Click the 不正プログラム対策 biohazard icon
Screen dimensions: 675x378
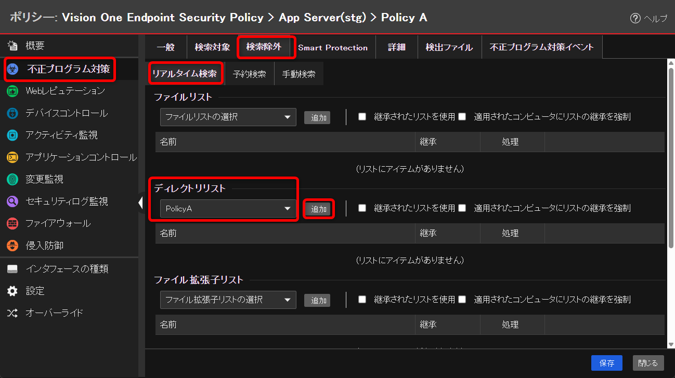13,69
